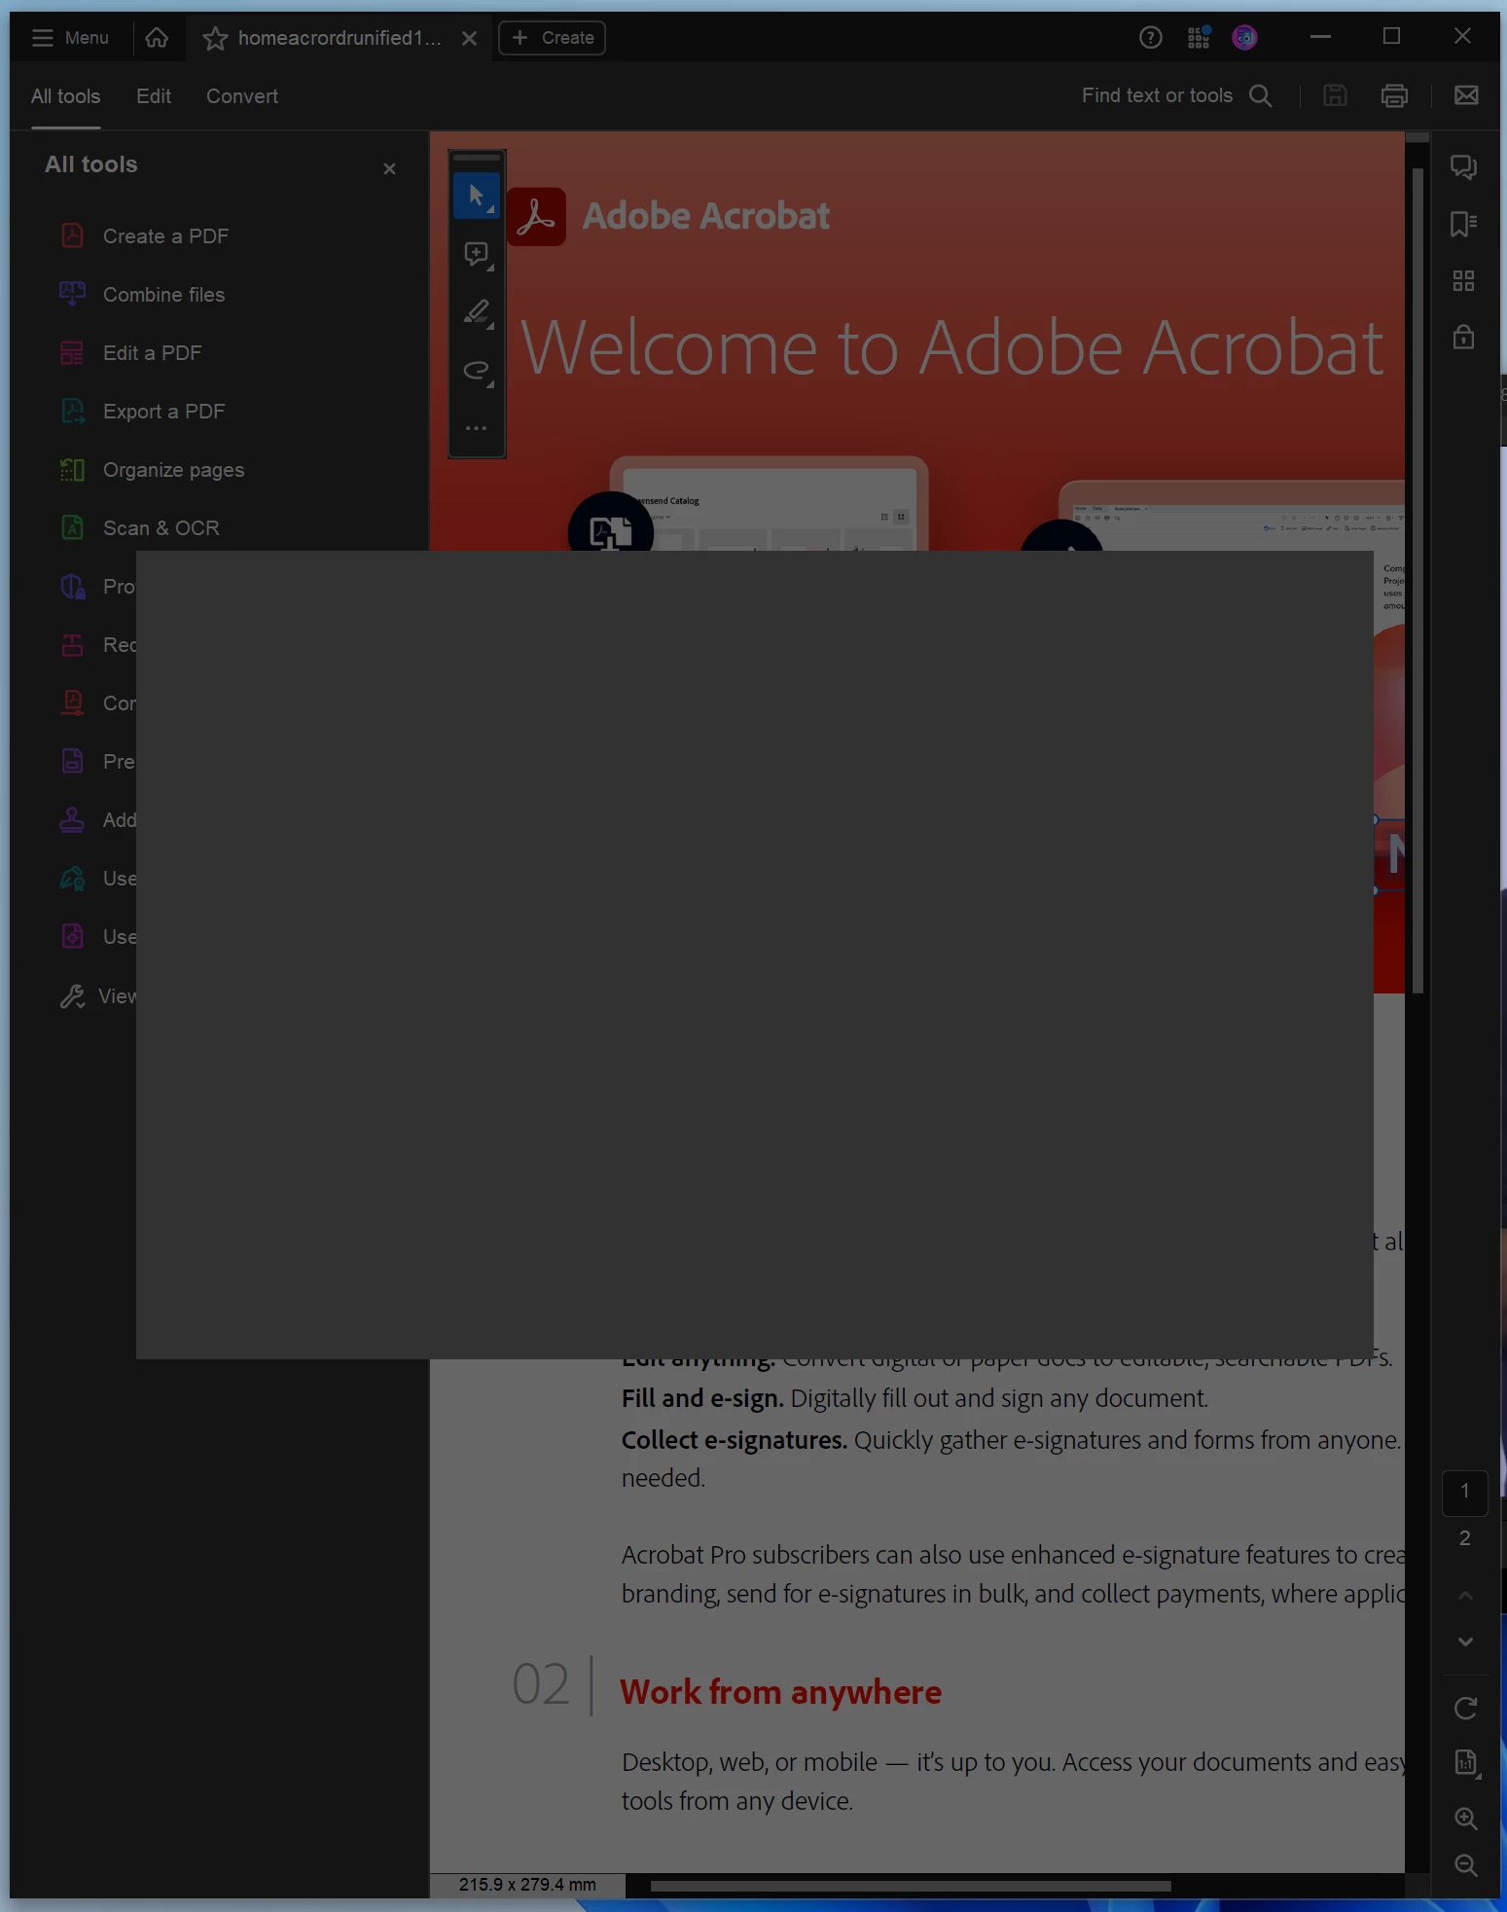Open Combine files tool
Image resolution: width=1507 pixels, height=1912 pixels.
142,295
